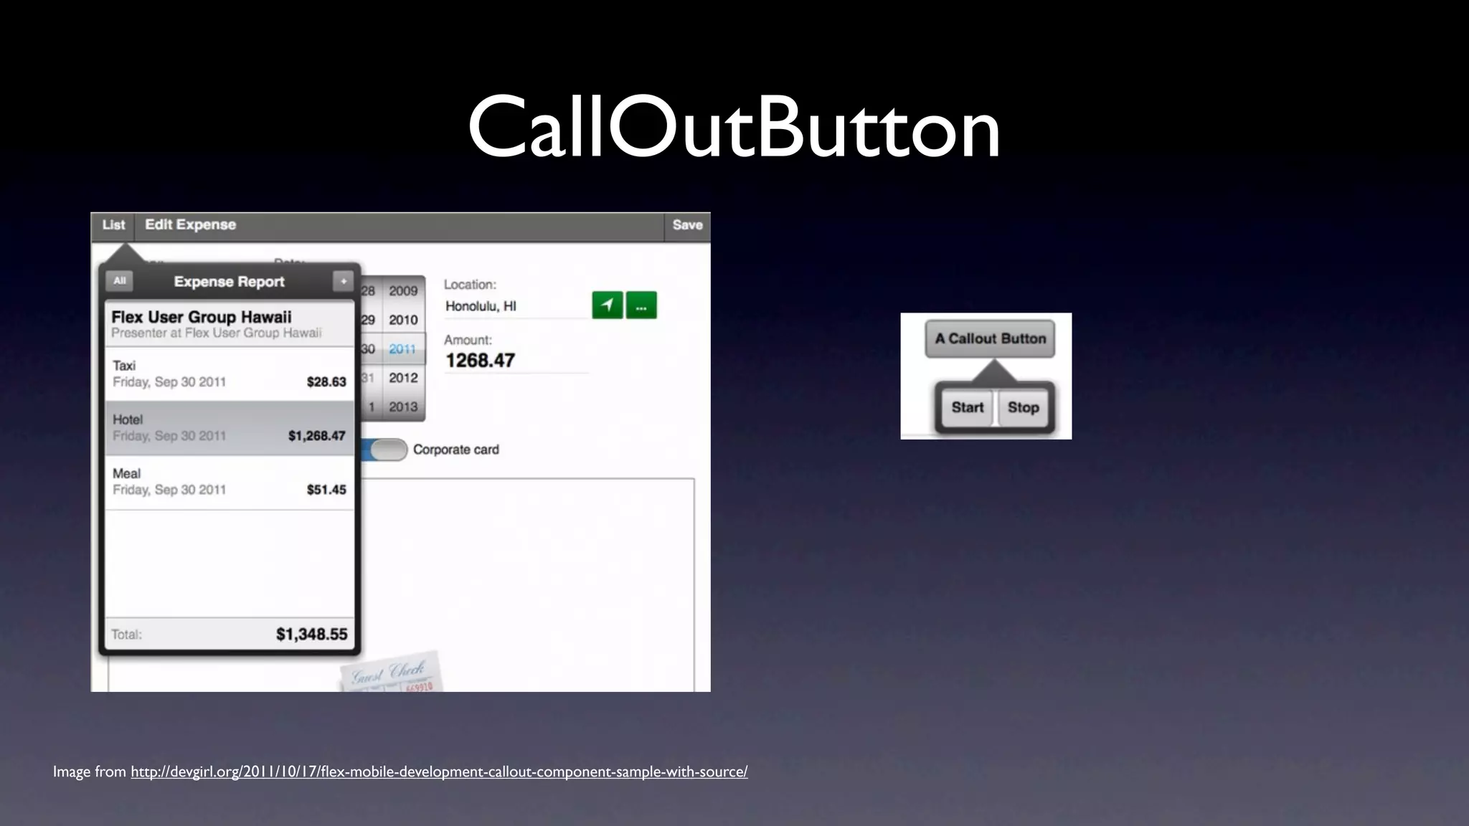Click the green location arrow icon
Viewport: 1469px width, 826px height.
[x=608, y=305]
